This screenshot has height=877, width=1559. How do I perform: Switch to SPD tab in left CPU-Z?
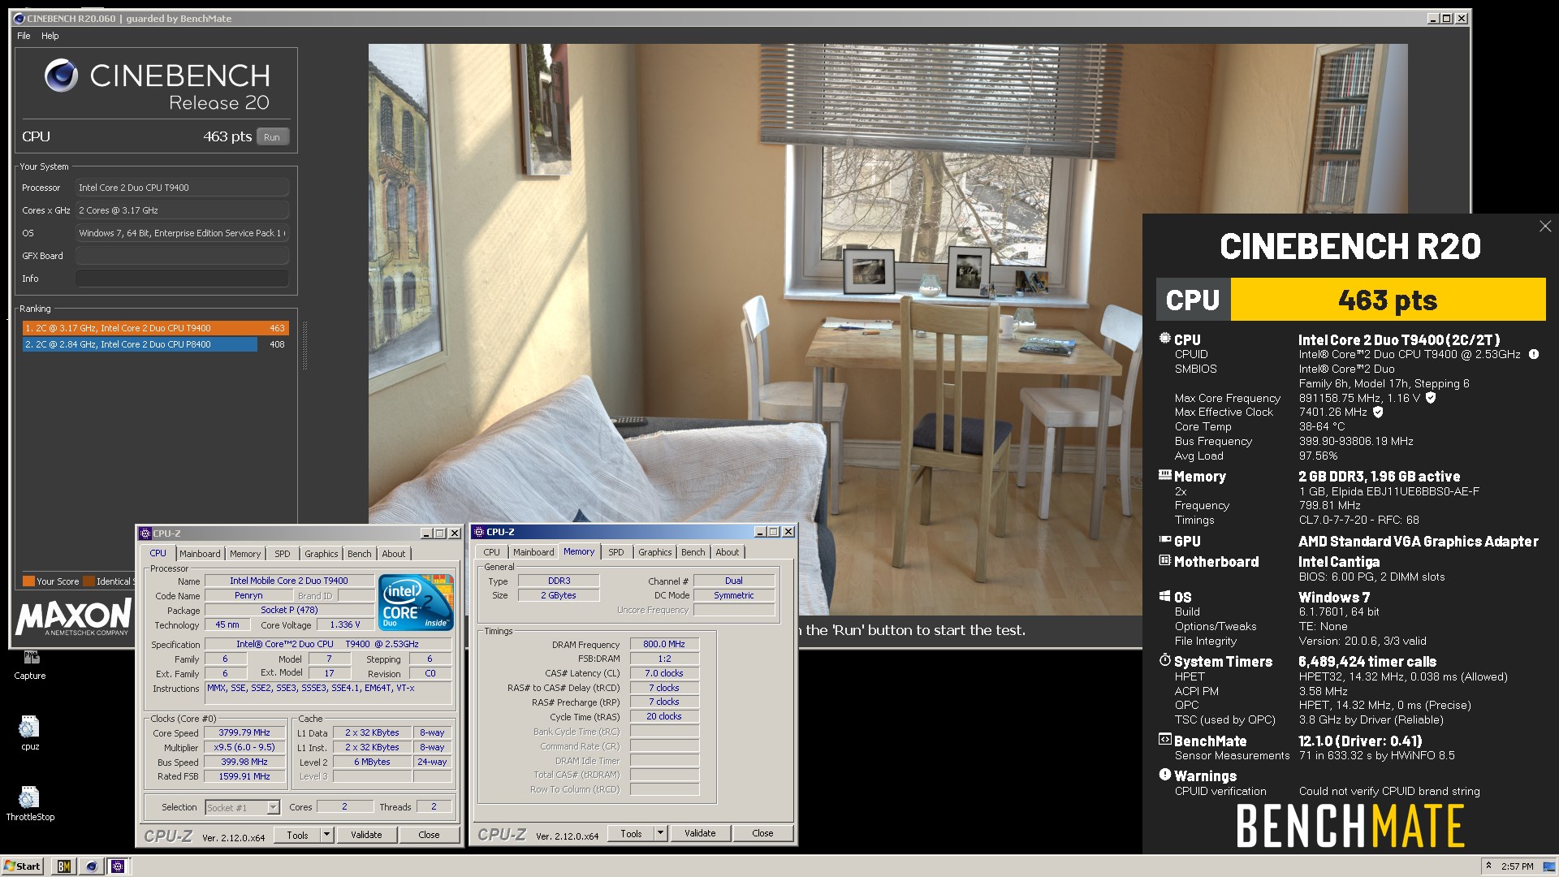282,554
